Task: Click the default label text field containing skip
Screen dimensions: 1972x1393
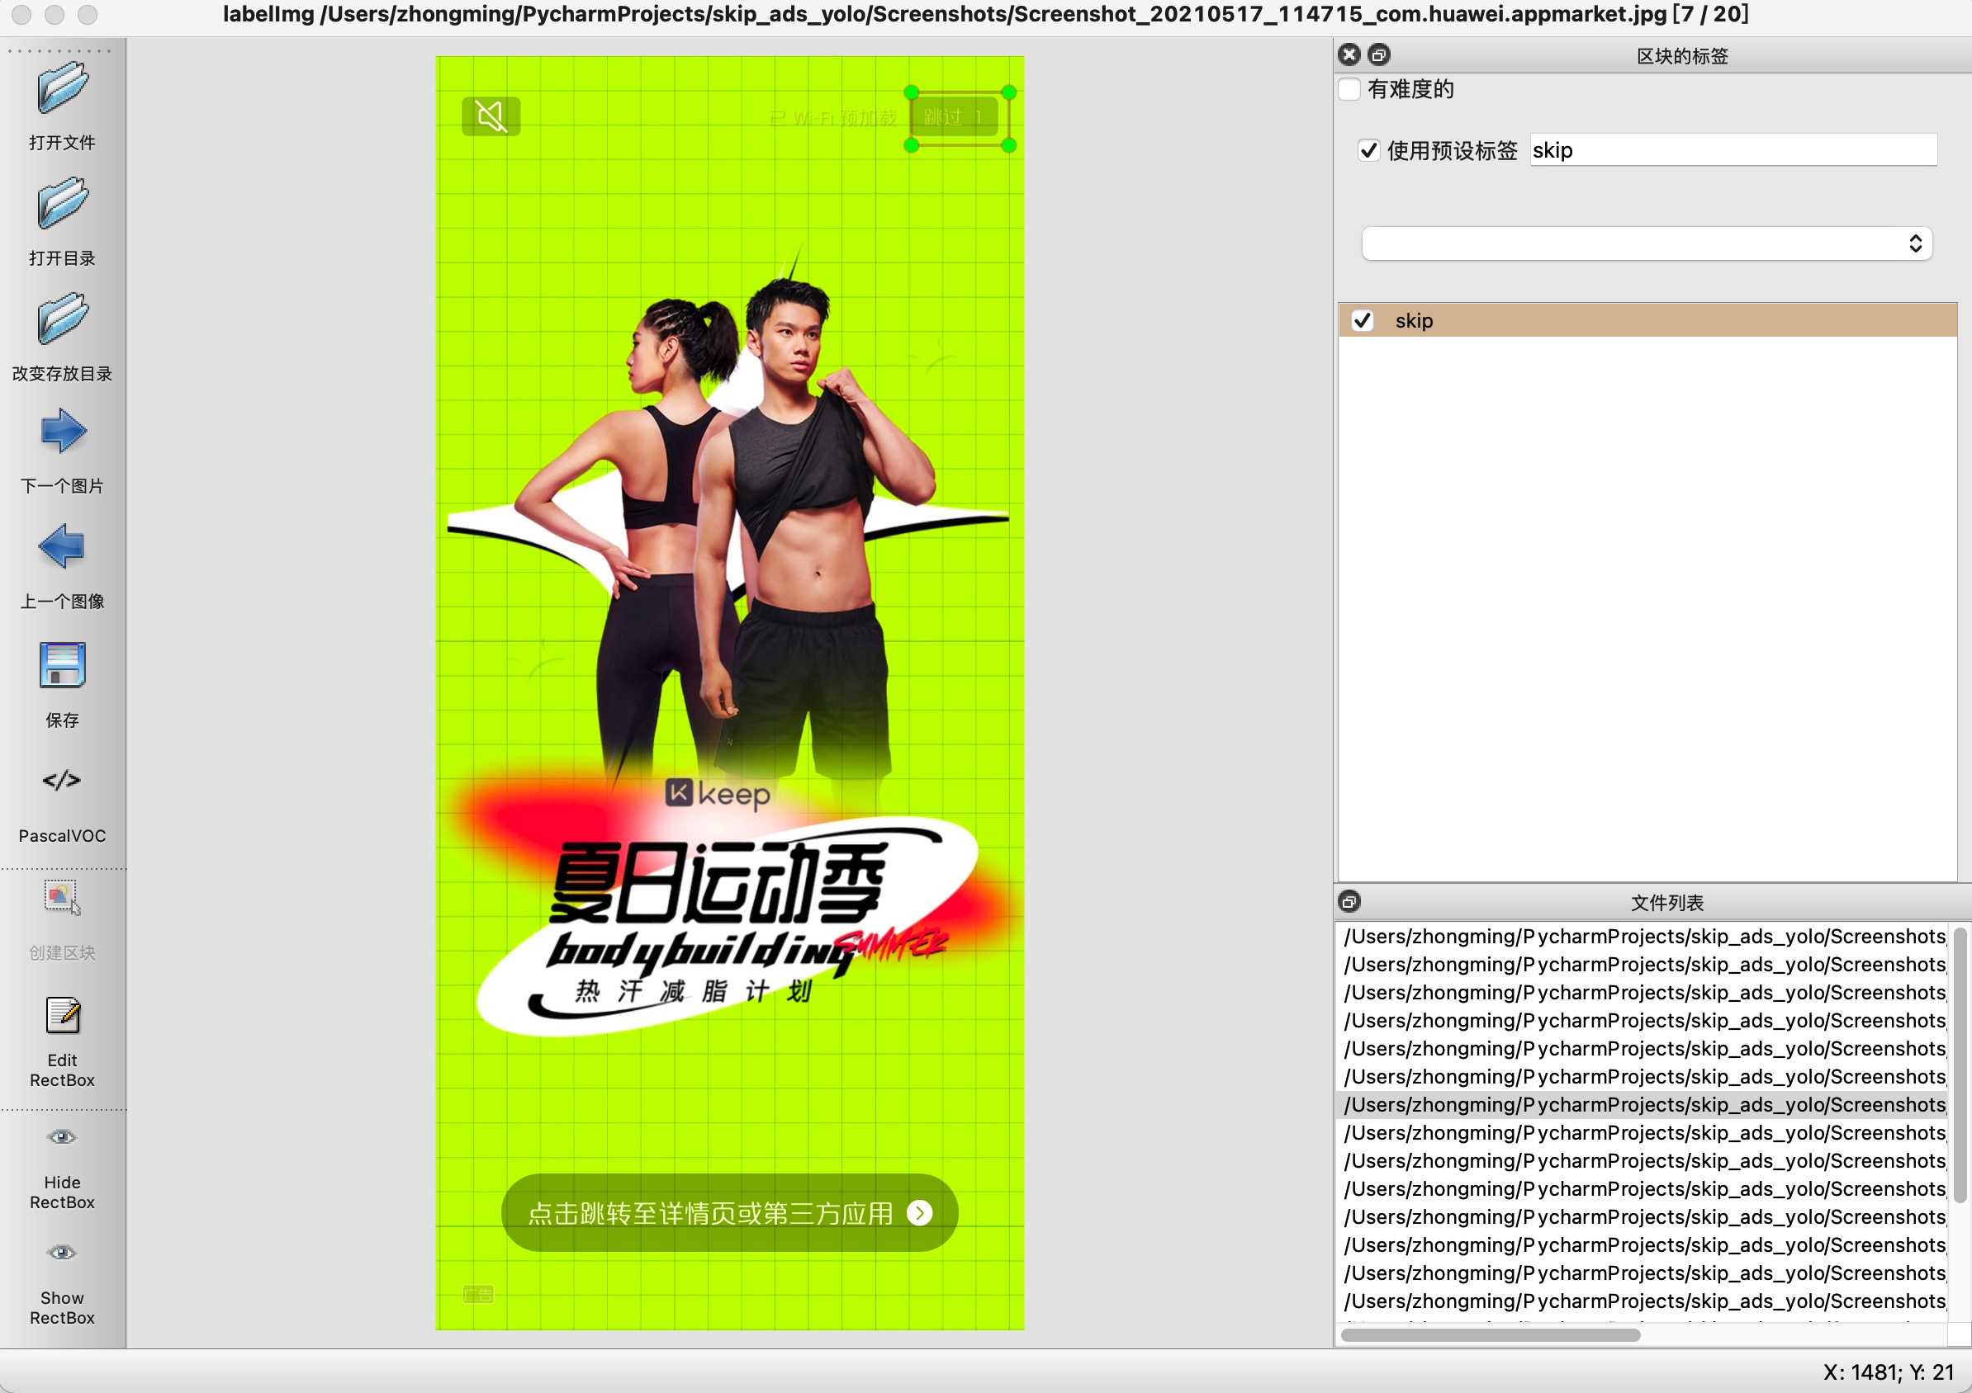Action: pyautogui.click(x=1732, y=151)
